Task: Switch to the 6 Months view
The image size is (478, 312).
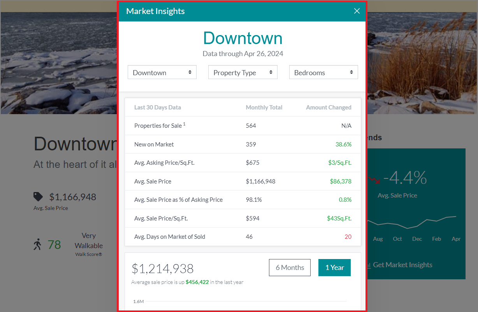Action: [290, 268]
